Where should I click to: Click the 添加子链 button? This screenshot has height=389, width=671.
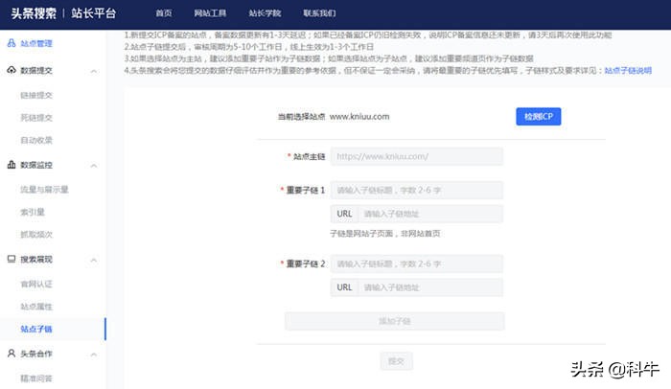pos(394,321)
